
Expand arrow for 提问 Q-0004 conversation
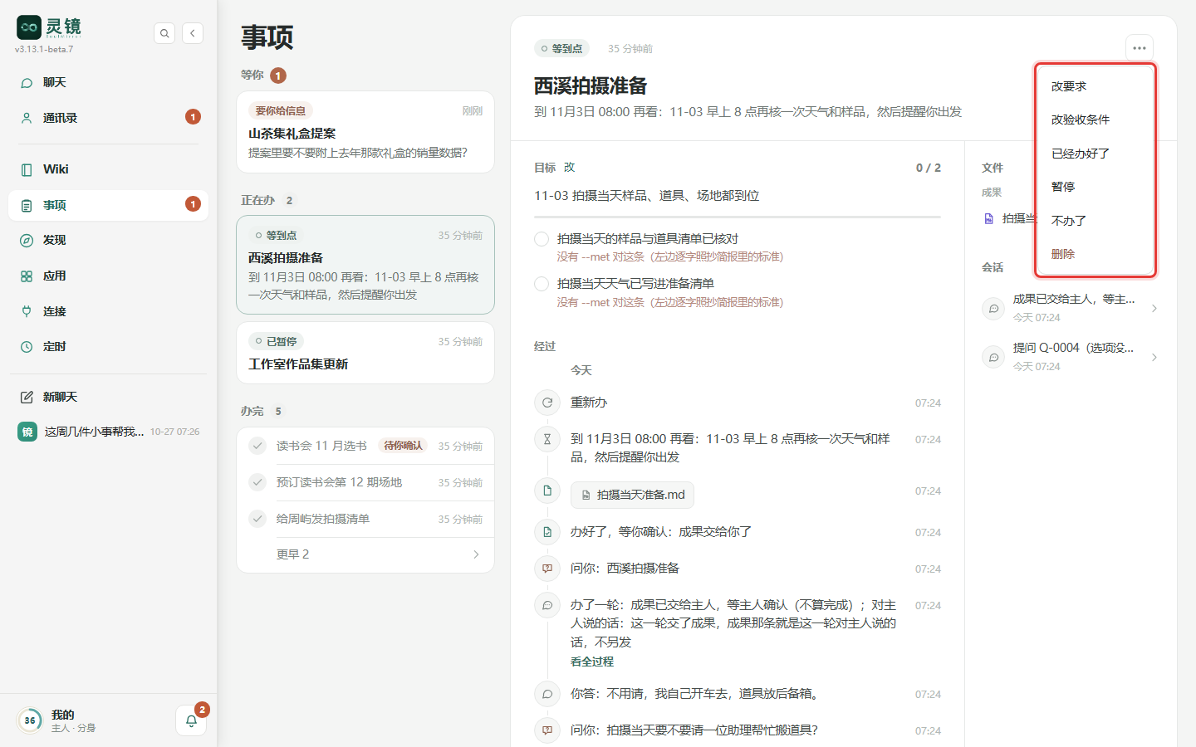pos(1154,358)
